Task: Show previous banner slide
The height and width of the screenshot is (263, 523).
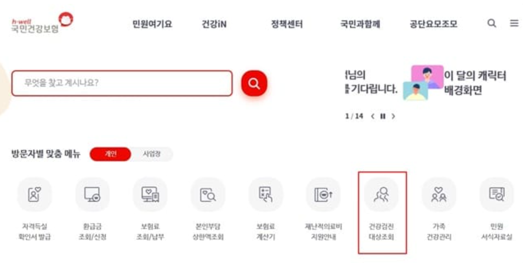Action: point(373,116)
